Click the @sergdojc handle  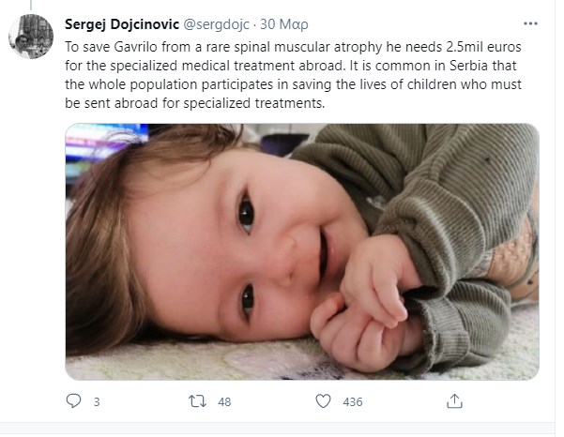[217, 23]
